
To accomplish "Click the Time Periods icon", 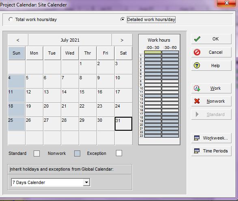I will coord(197,151).
